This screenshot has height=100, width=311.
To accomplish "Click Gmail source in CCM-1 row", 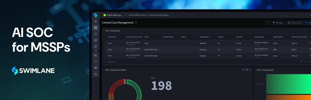I will pos(275,43).
